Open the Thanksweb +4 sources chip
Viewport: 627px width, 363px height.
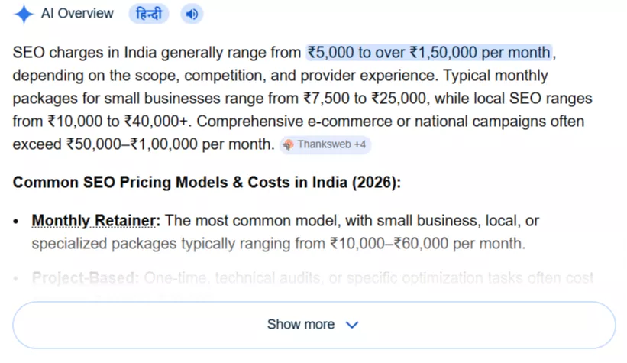[325, 144]
